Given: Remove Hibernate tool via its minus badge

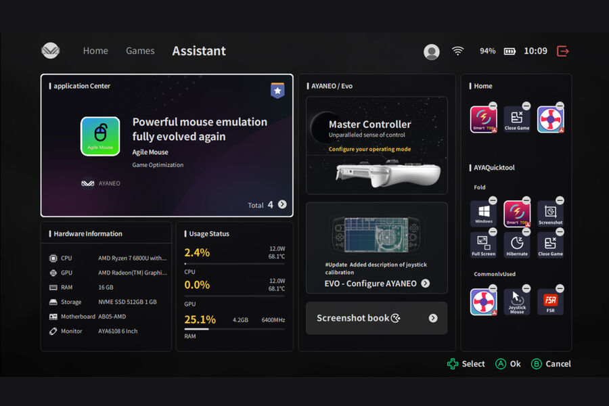Looking at the screenshot, I should coord(526,232).
